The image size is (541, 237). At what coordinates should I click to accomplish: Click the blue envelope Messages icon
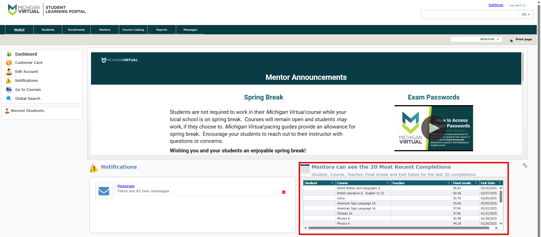point(104,191)
